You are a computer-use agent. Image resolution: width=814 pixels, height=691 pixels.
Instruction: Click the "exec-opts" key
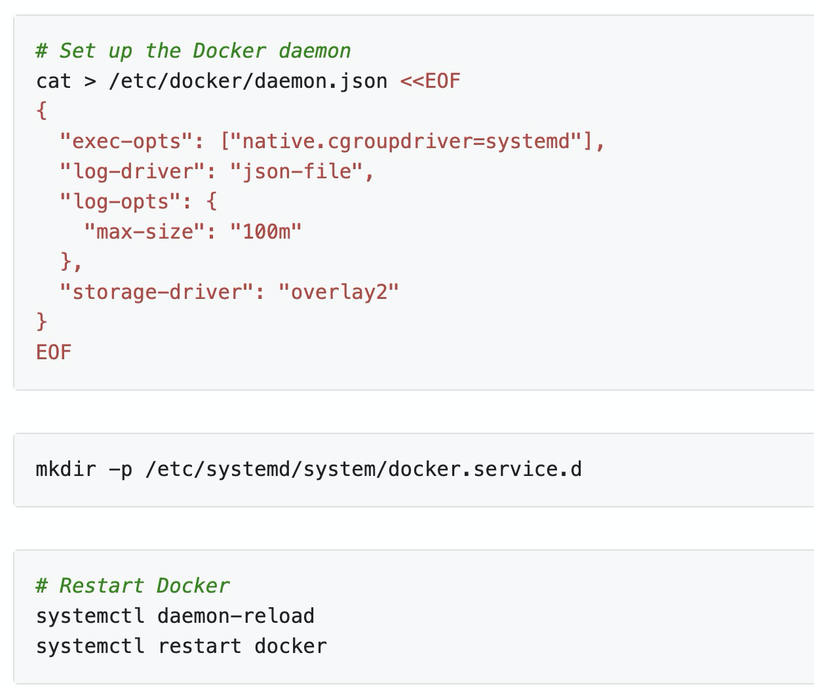coord(126,142)
